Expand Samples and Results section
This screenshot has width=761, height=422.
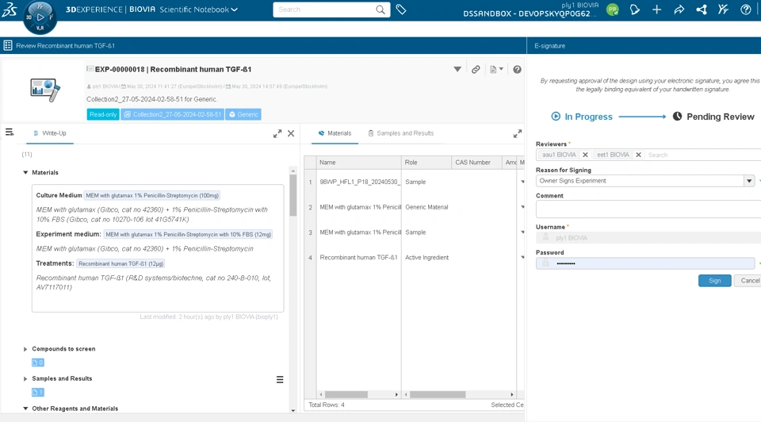25,379
